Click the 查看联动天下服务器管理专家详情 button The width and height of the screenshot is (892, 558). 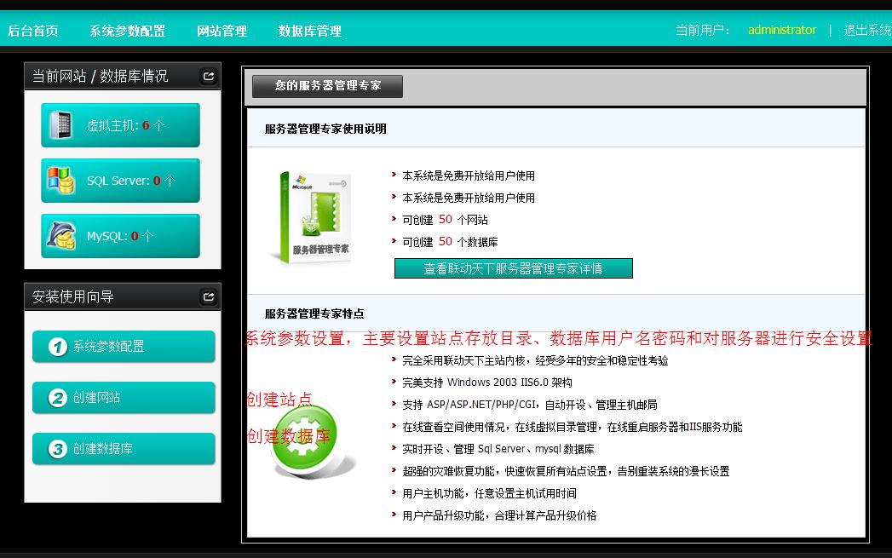[x=513, y=267]
